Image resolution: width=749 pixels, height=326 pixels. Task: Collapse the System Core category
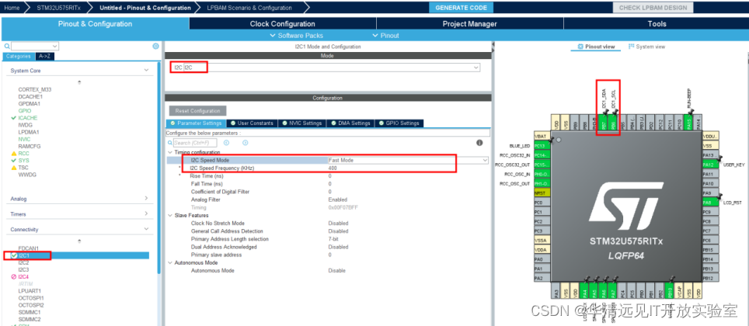146,70
